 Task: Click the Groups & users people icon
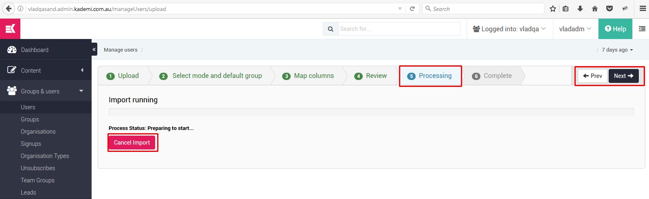point(12,91)
